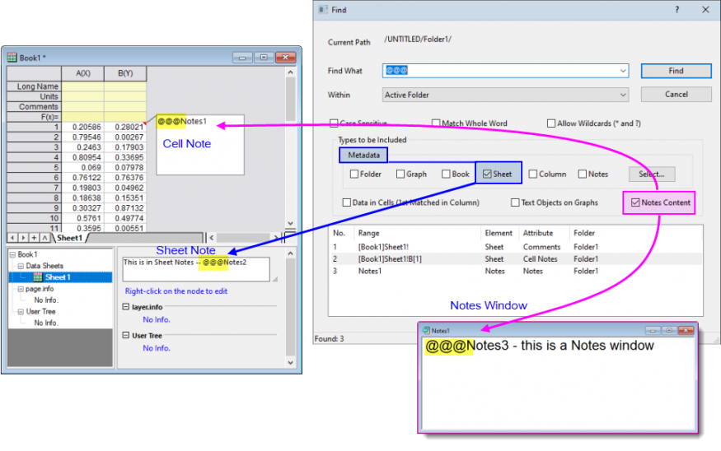The width and height of the screenshot is (721, 451).
Task: Click the red cell note indicator
Action: click(x=145, y=124)
